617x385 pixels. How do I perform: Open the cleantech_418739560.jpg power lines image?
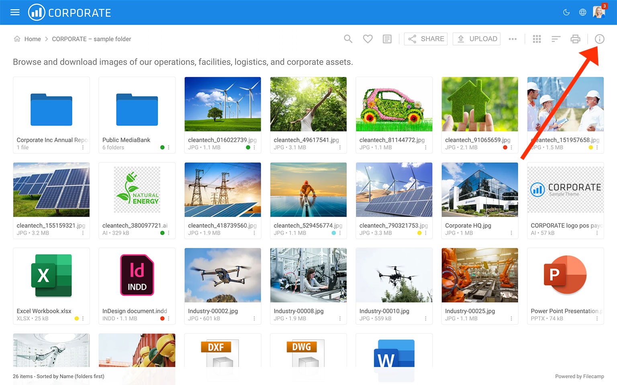coord(223,190)
